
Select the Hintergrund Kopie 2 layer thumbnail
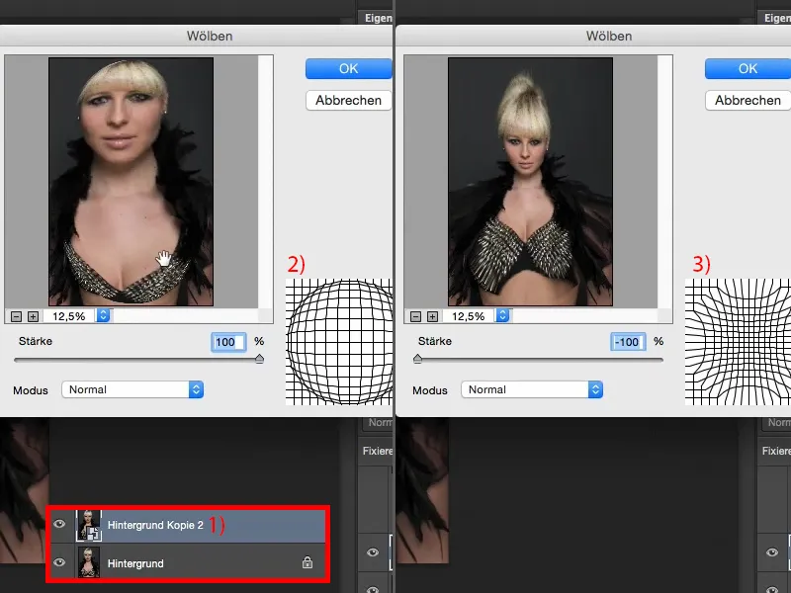click(90, 525)
